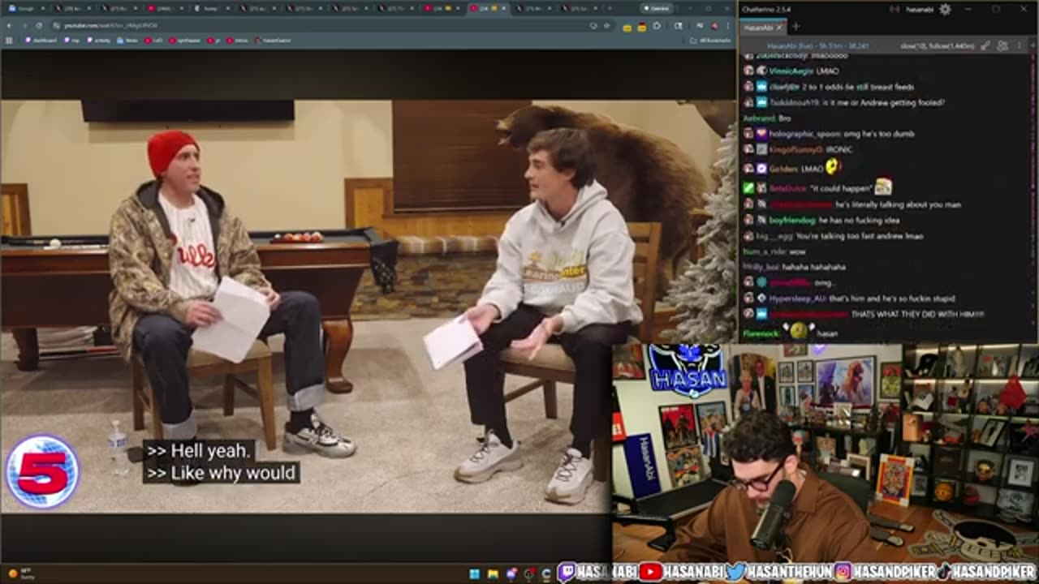Click username VinnioAegir in chat

coord(791,71)
